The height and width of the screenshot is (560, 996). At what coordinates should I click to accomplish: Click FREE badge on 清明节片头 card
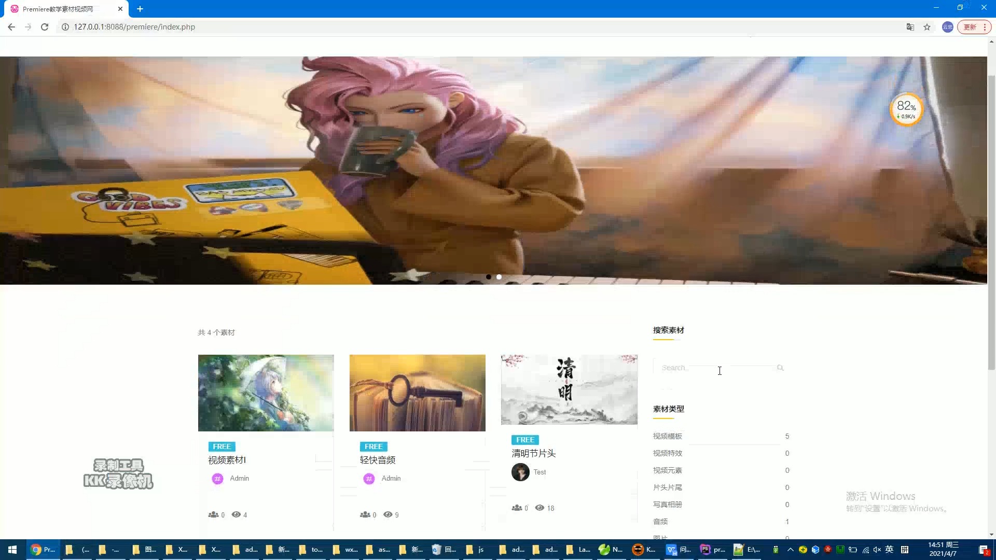525,440
